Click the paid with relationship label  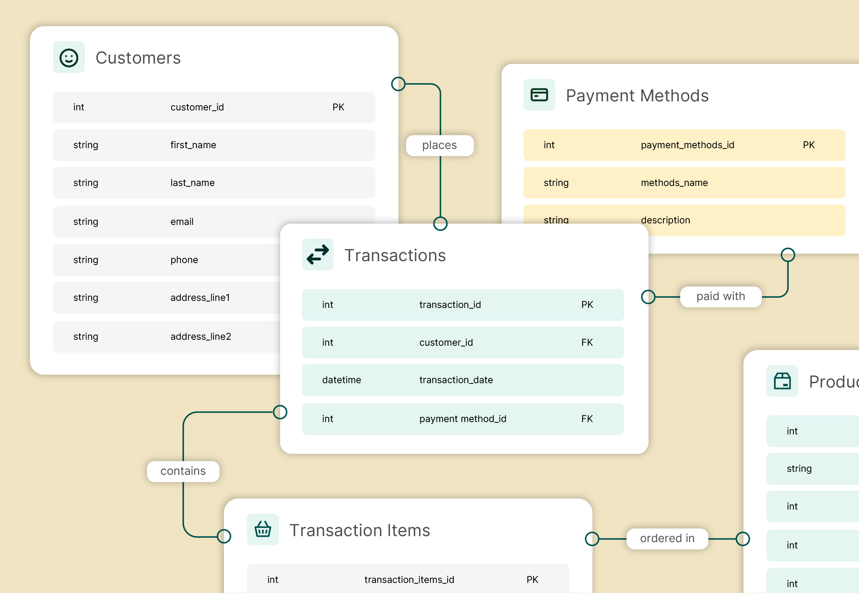[x=720, y=296]
